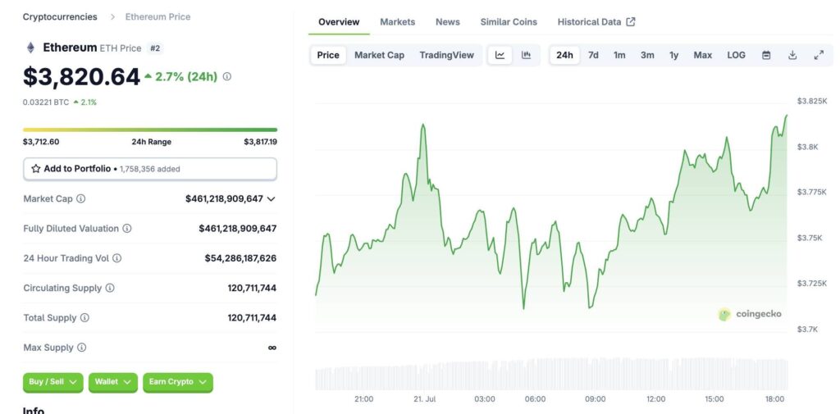Screen dimensions: 840x414
Task: Select the line chart view icon
Action: click(x=500, y=55)
